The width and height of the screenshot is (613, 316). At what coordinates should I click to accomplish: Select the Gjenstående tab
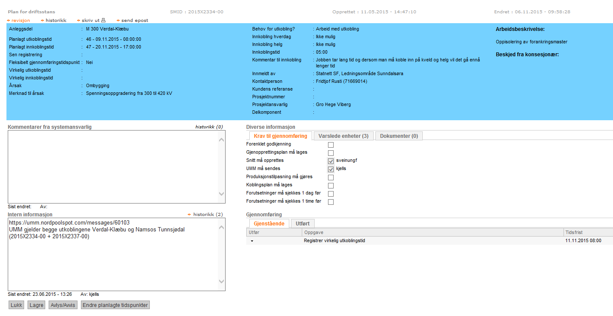tap(269, 224)
